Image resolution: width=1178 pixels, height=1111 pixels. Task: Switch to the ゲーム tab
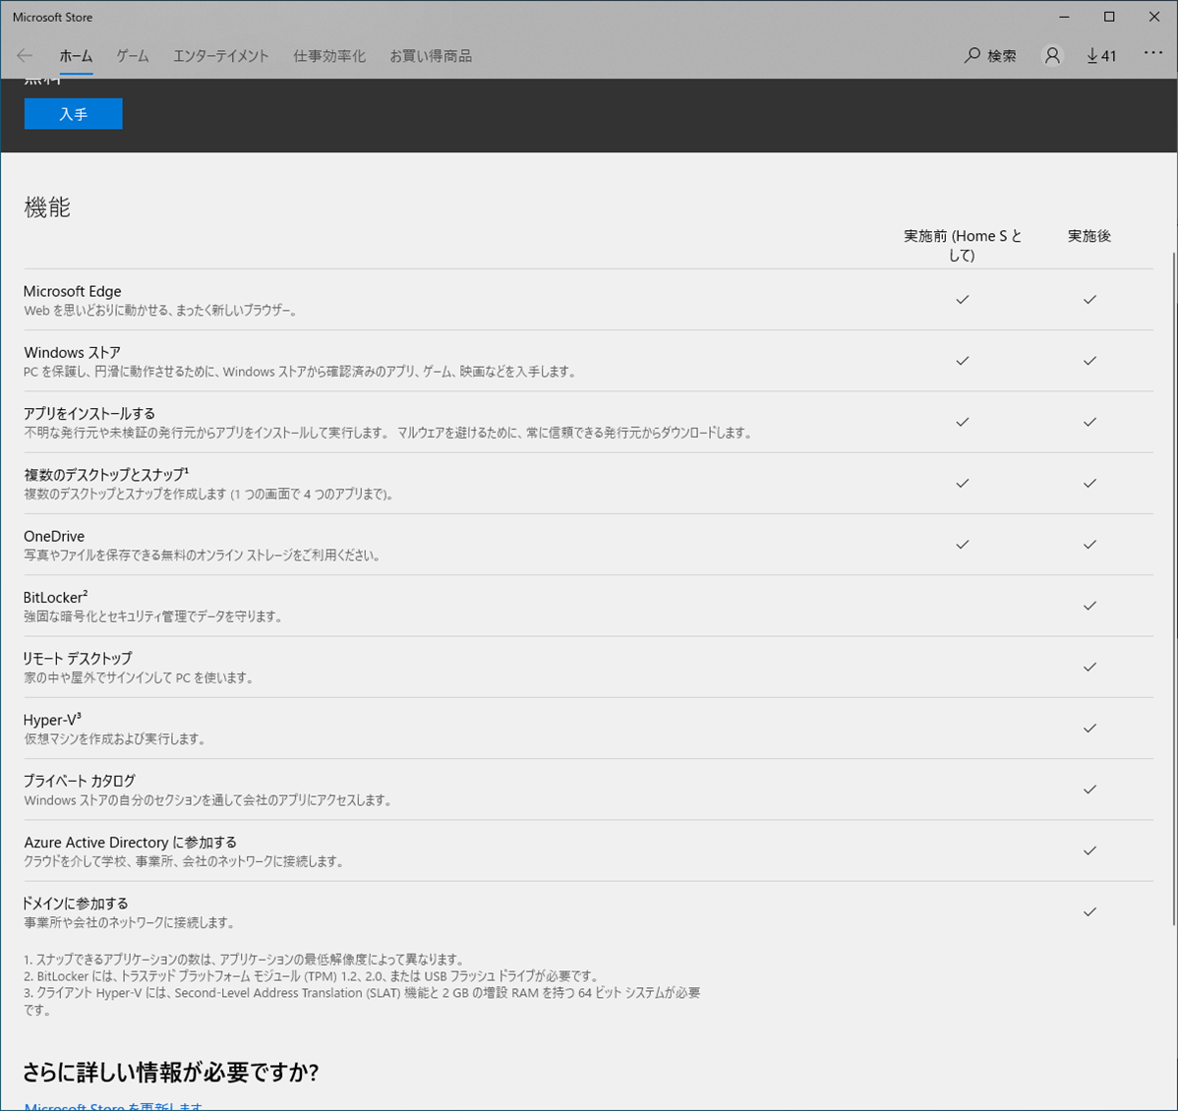(x=132, y=56)
